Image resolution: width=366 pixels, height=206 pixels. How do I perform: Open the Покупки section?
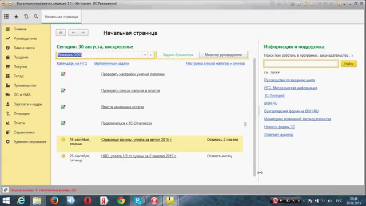(20, 67)
